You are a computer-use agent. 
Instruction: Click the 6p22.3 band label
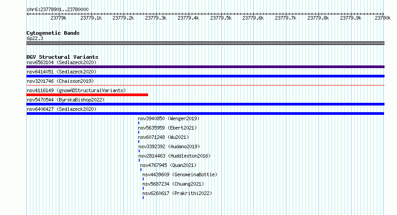[x=35, y=38]
